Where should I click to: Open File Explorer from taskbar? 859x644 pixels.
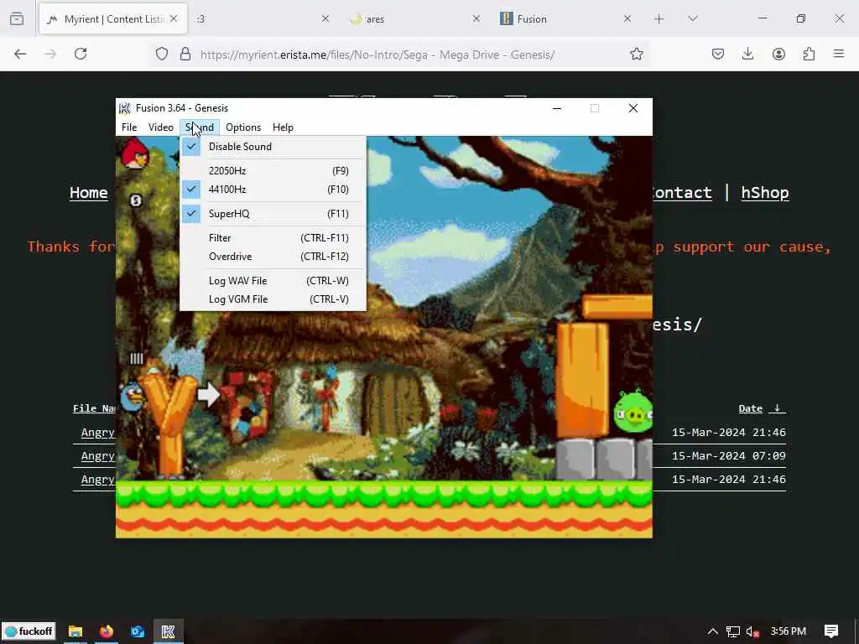coord(75,631)
